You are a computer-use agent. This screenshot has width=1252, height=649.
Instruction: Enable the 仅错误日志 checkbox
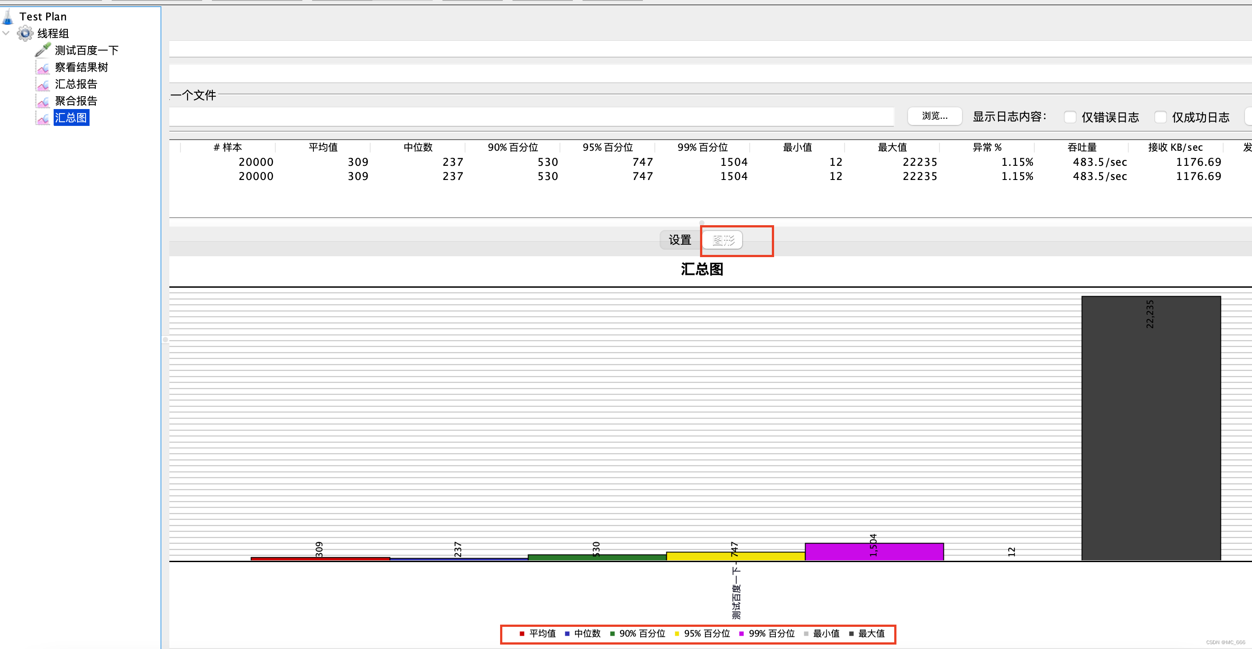(1070, 117)
